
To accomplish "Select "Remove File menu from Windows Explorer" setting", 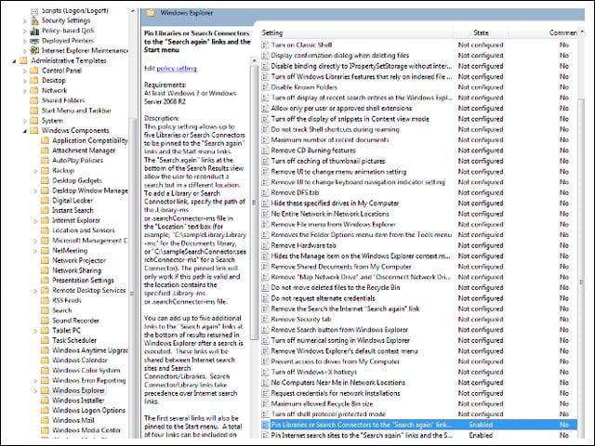I will (x=333, y=225).
